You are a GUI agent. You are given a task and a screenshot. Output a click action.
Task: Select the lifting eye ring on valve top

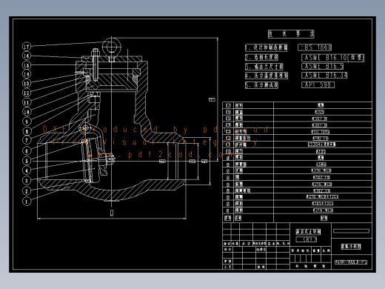point(112,46)
